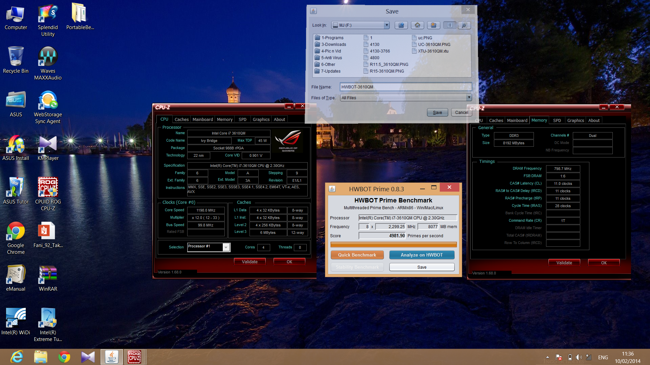Open Recycle Bin desktop icon
The height and width of the screenshot is (365, 650).
pos(16,60)
